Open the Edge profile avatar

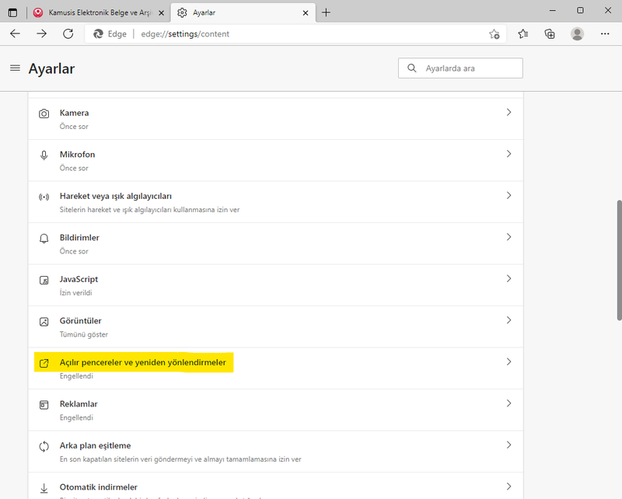pyautogui.click(x=576, y=34)
